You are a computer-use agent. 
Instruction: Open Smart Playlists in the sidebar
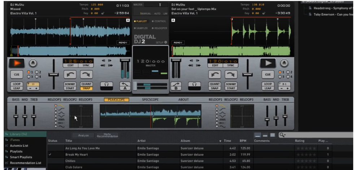[x=21, y=157]
